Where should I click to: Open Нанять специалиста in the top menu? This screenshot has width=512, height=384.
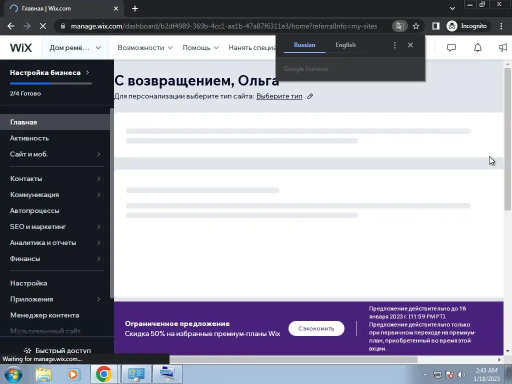pos(252,47)
